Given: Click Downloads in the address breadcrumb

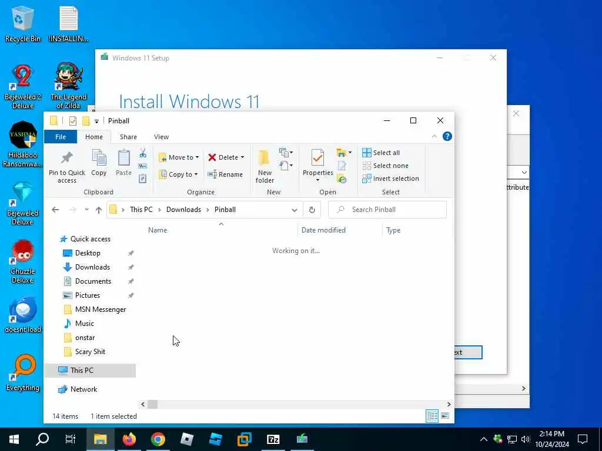Looking at the screenshot, I should coord(183,210).
